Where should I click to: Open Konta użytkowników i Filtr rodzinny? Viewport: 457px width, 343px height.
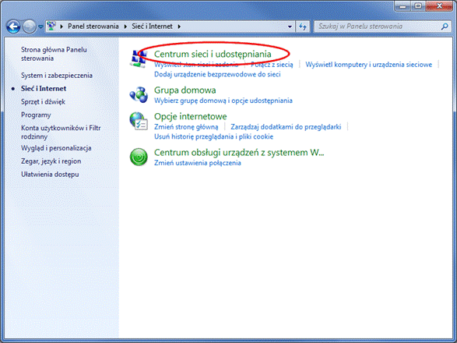pos(61,132)
